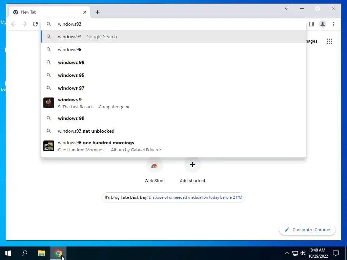This screenshot has height=260, width=347.
Task: Open Chrome's three-dot menu
Action: [x=333, y=24]
